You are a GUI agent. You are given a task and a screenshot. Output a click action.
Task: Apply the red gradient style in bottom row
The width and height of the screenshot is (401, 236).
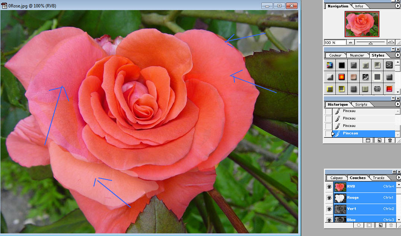[389, 89]
